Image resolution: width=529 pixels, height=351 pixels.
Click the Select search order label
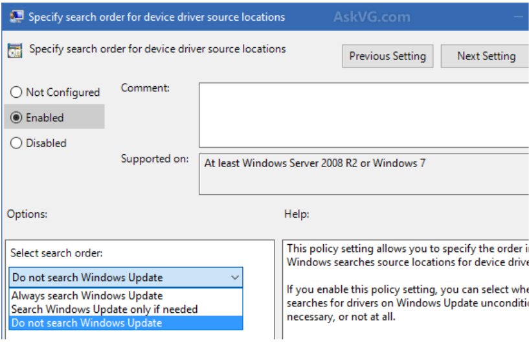pyautogui.click(x=56, y=253)
